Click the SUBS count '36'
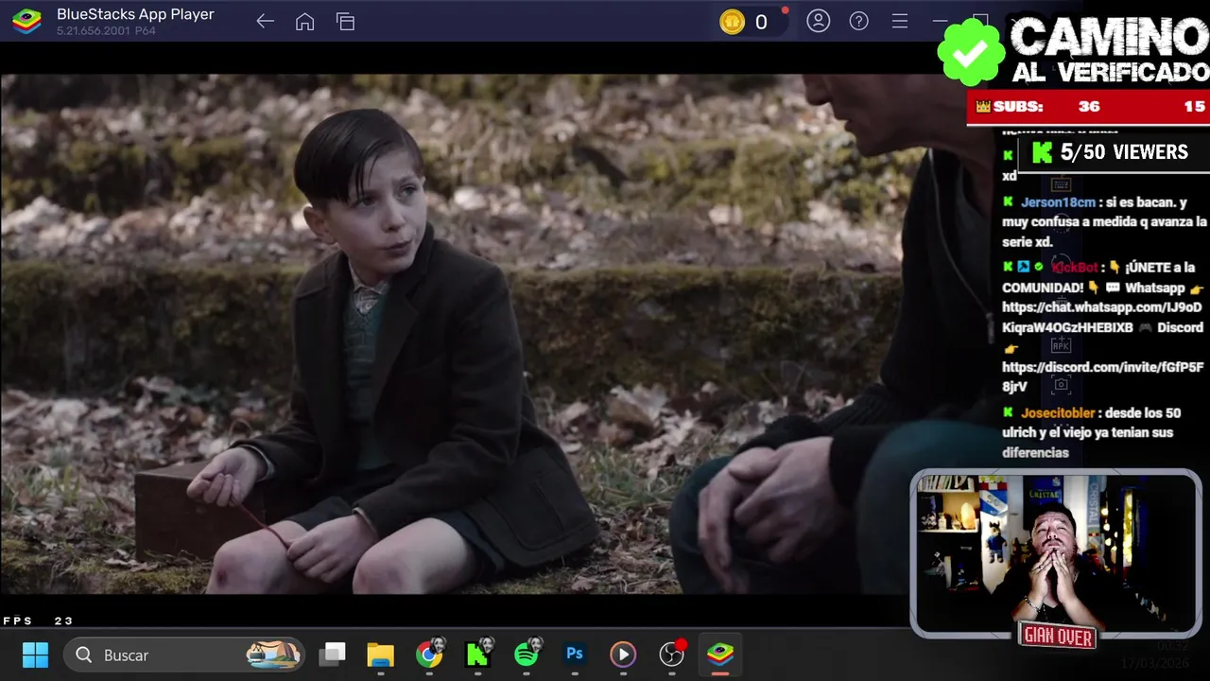This screenshot has height=681, width=1210. point(1089,107)
